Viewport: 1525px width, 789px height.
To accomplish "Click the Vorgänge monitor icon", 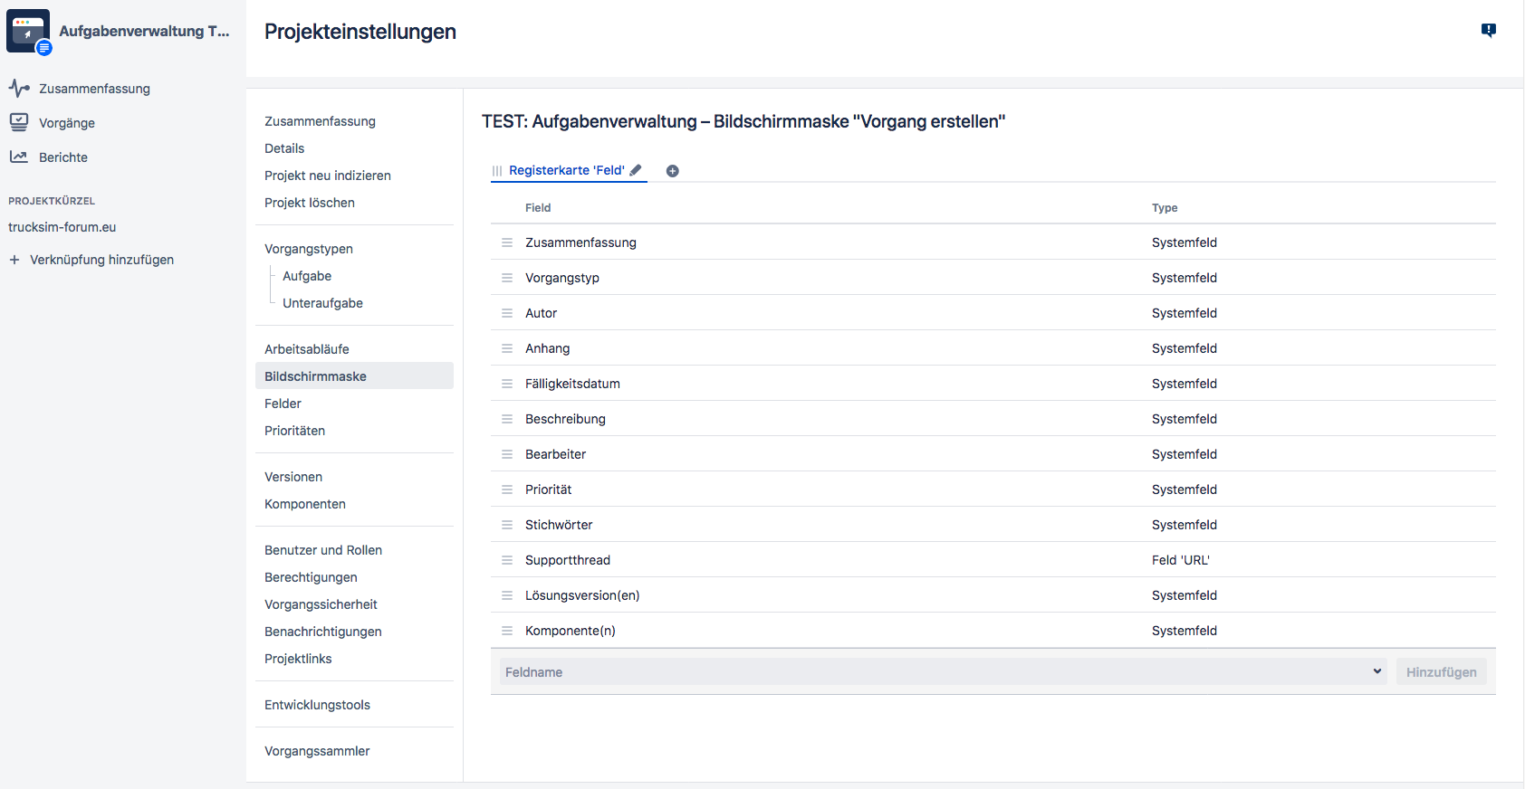I will pyautogui.click(x=19, y=122).
